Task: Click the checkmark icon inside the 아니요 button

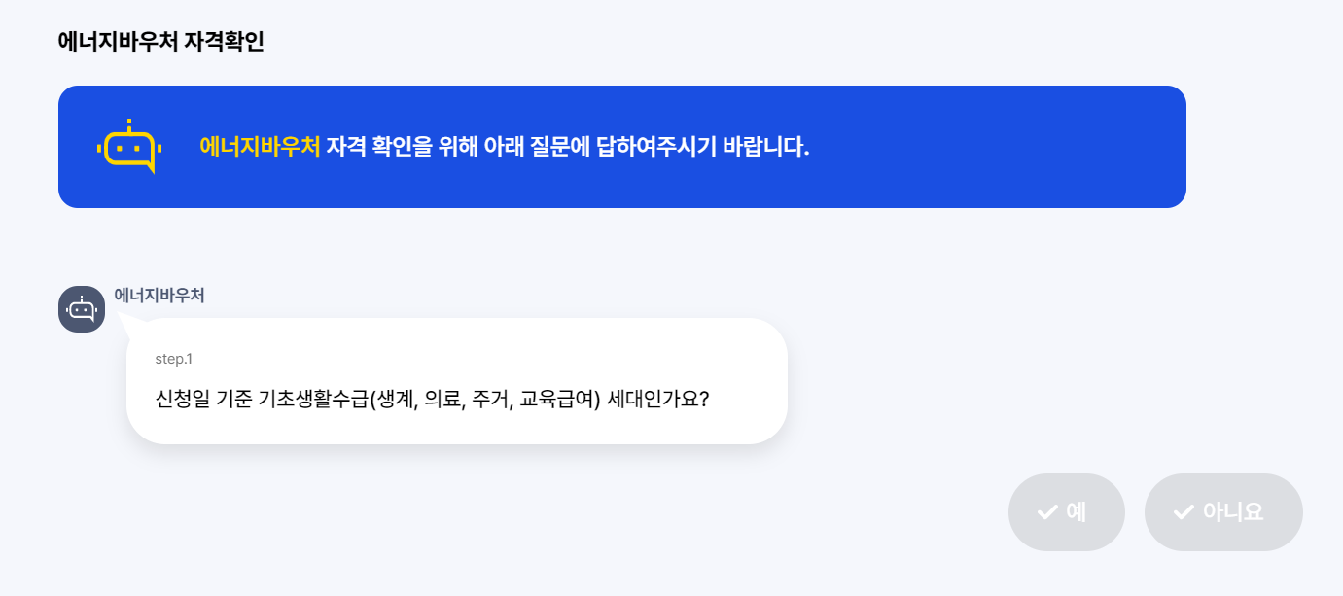Action: click(x=1183, y=511)
